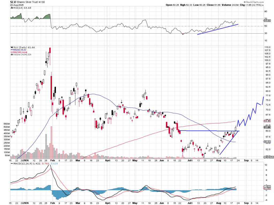This screenshot has width=274, height=205.
Task: Click the Volume 24.0M quote value
Action: coord(230,5)
